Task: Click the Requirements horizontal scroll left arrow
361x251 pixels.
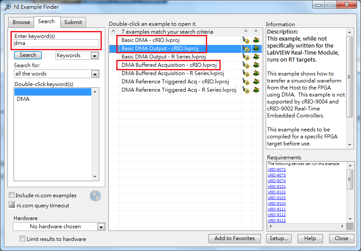Action: [x=271, y=227]
